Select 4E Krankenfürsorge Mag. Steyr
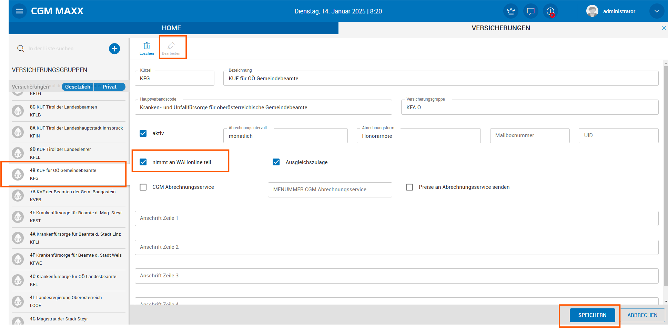The width and height of the screenshot is (668, 328). coord(69,217)
